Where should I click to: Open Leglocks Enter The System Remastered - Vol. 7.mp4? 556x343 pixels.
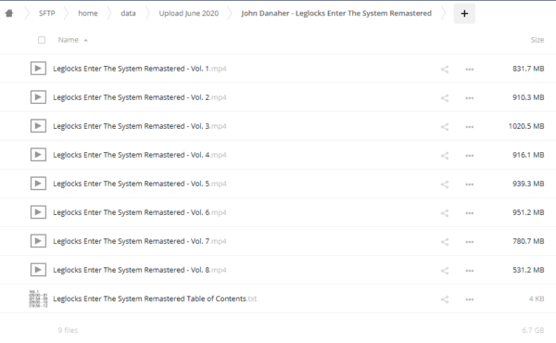(x=140, y=241)
